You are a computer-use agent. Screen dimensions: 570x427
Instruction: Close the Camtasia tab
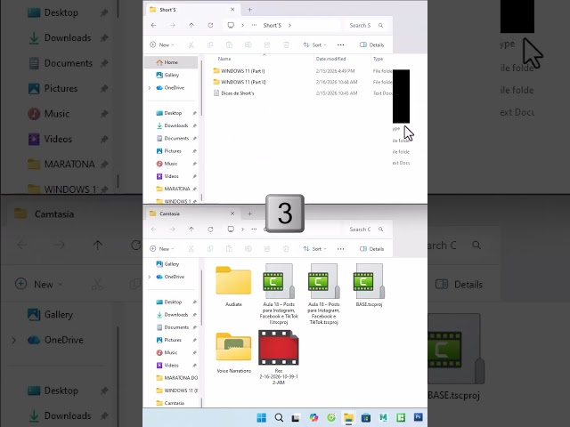[232, 213]
